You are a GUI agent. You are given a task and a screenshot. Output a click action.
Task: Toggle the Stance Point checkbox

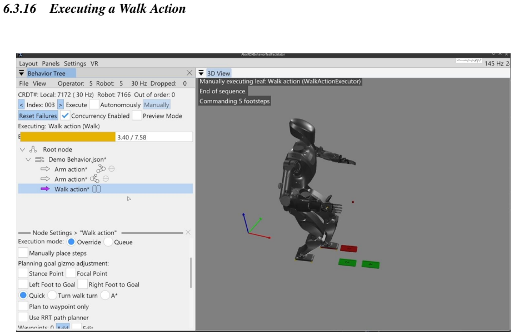23,273
